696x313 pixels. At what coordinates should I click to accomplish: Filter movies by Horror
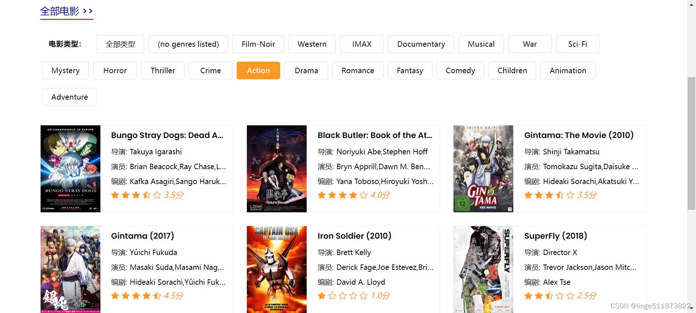115,71
